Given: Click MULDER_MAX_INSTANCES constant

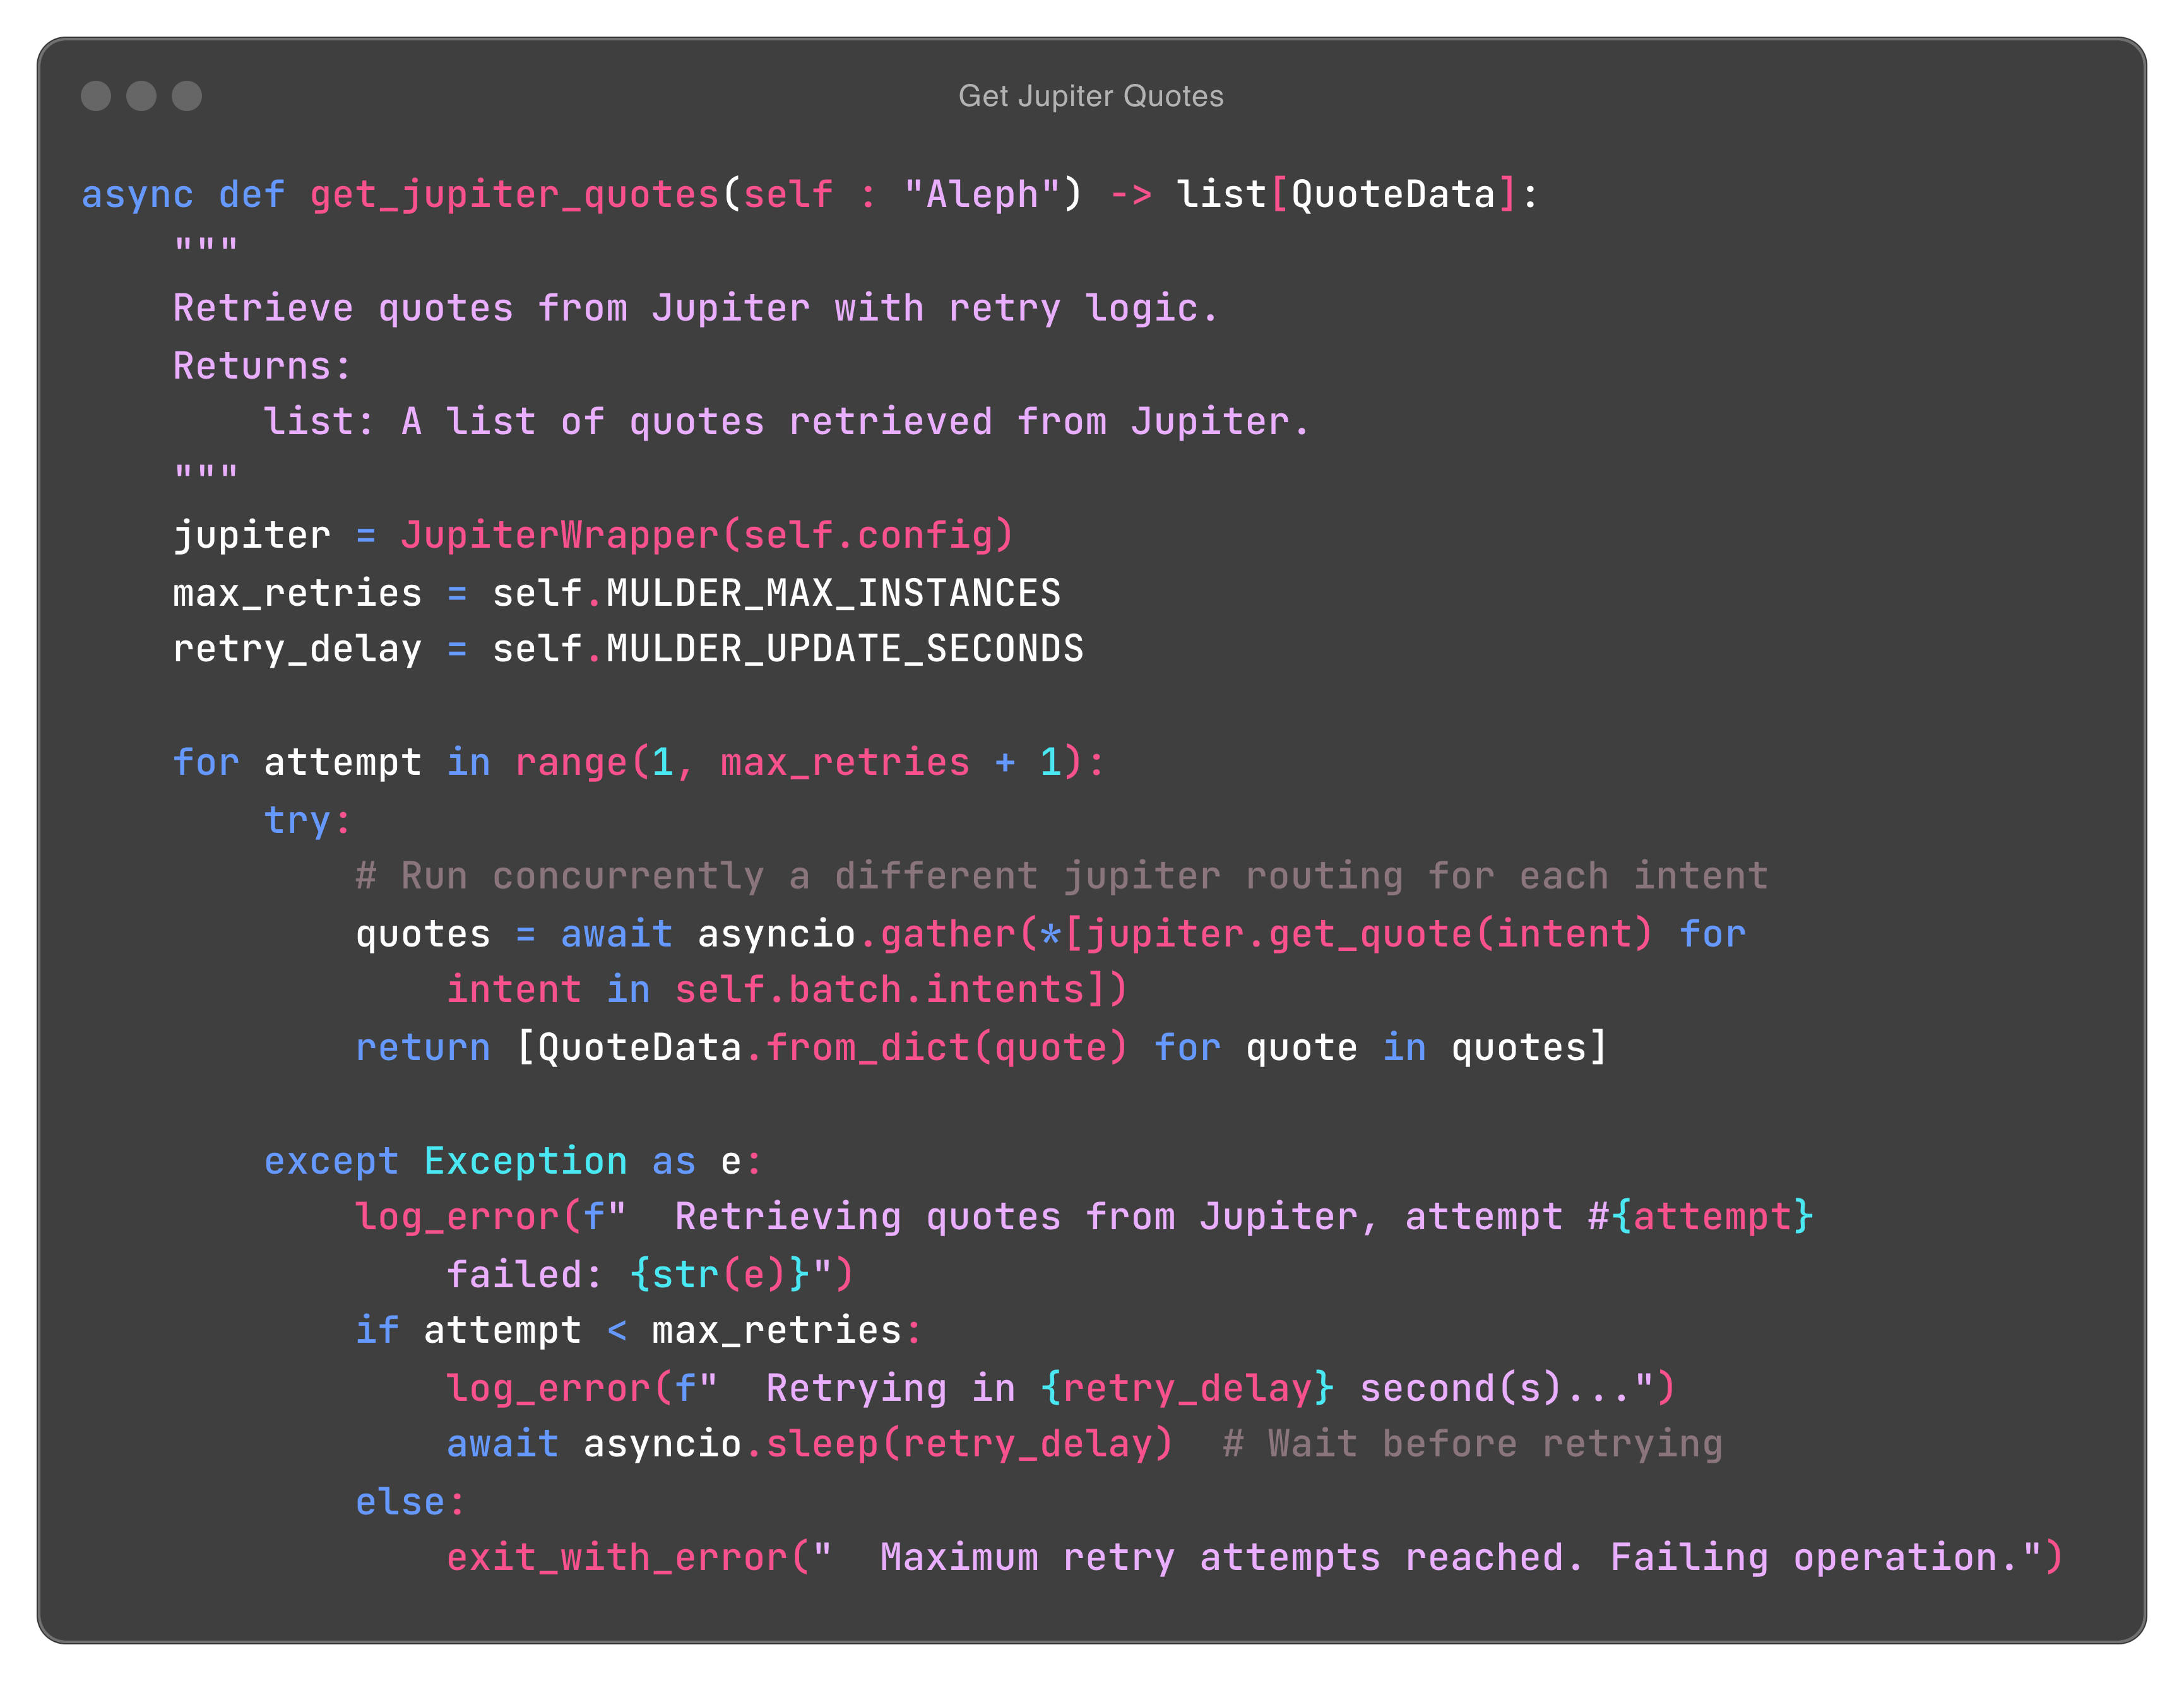Looking at the screenshot, I should point(833,594).
